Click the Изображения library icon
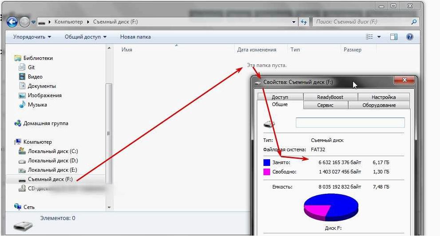The image size is (440, 236). click(22, 95)
